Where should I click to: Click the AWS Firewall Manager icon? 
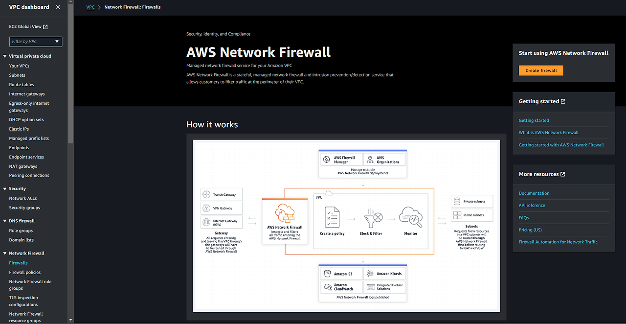pos(327,160)
